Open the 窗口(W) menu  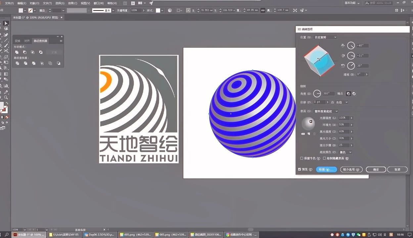tap(99, 3)
